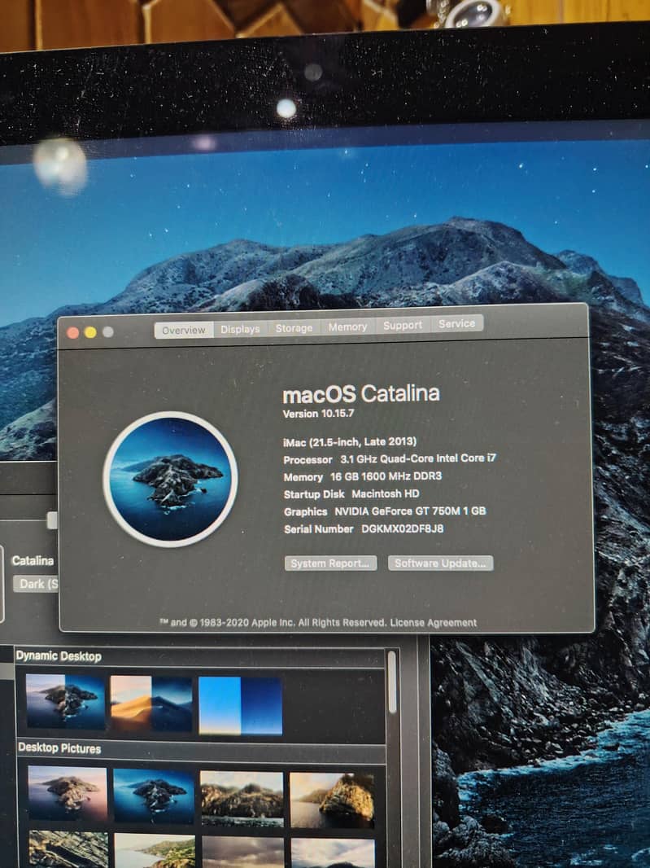
Task: Switch to the Displays tab
Action: click(x=240, y=329)
